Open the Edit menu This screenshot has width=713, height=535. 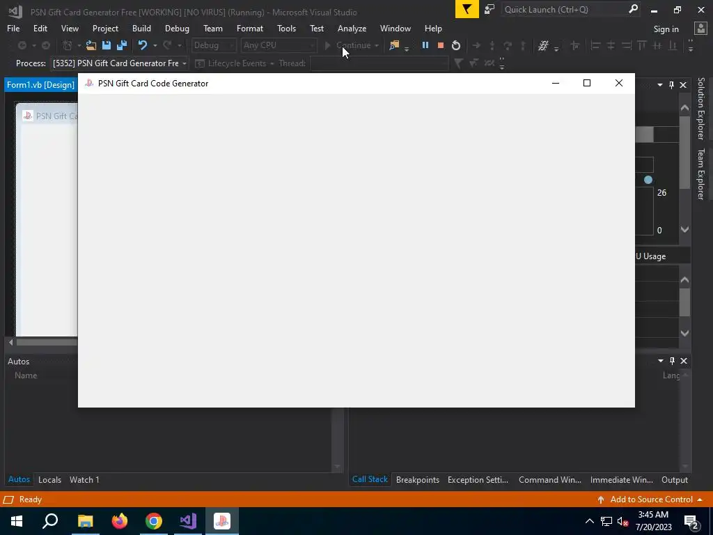40,28
